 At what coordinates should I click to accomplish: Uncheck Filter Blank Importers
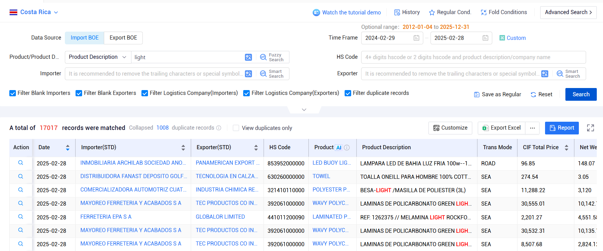point(13,93)
